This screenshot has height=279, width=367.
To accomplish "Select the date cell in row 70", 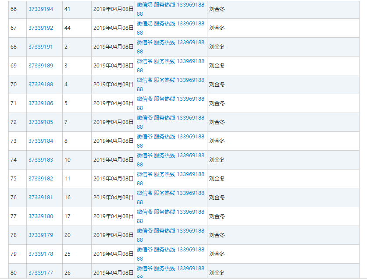I will (113, 85).
